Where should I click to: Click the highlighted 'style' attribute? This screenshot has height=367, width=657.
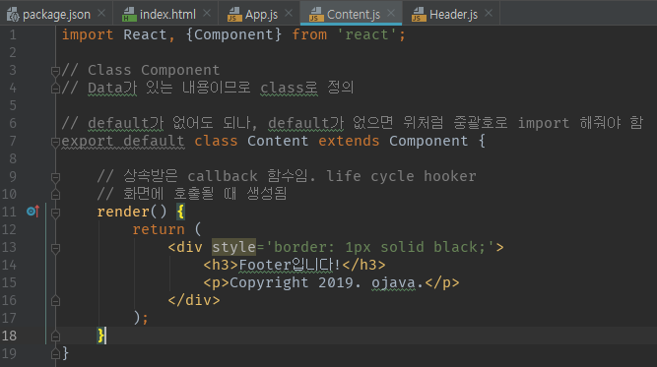(x=233, y=247)
